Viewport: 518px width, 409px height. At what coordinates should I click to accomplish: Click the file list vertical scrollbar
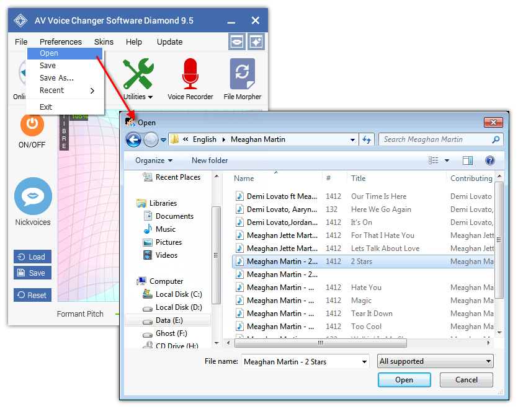coord(499,240)
